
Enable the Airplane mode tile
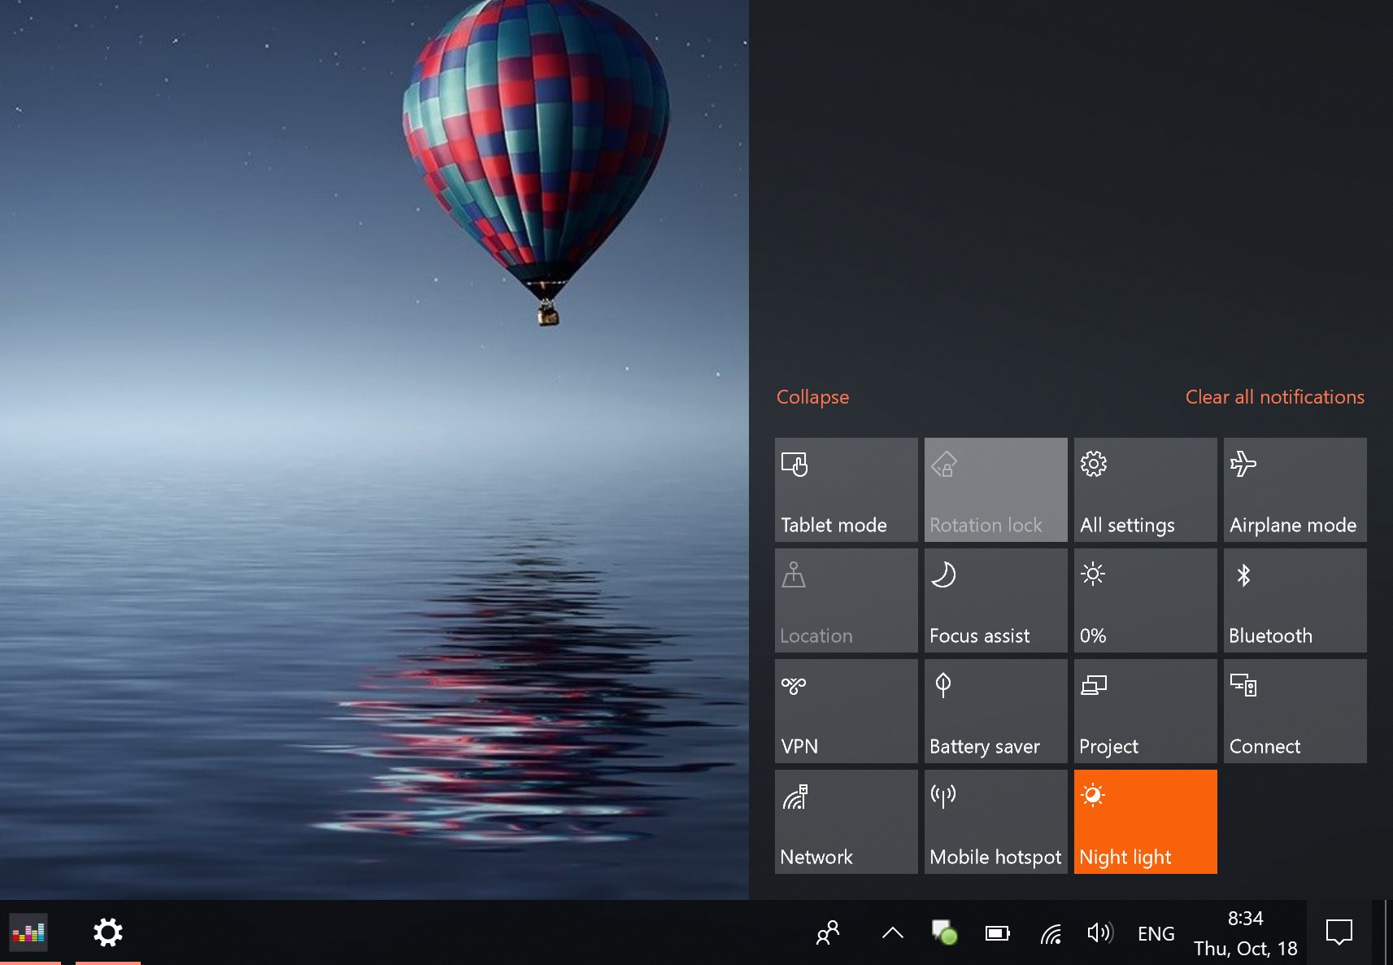[x=1295, y=490]
